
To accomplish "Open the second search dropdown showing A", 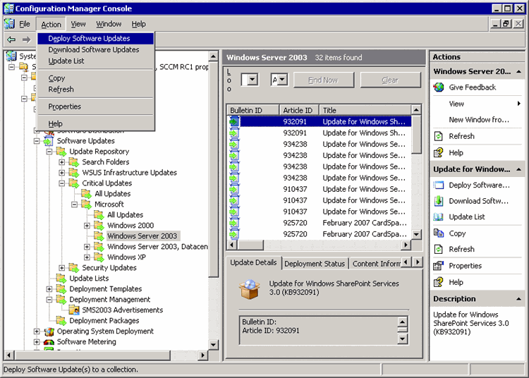I will (x=283, y=80).
